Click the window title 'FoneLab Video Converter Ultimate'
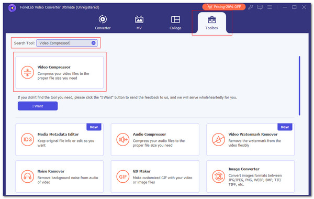Image resolution: width=314 pixels, height=199 pixels. 60,7
